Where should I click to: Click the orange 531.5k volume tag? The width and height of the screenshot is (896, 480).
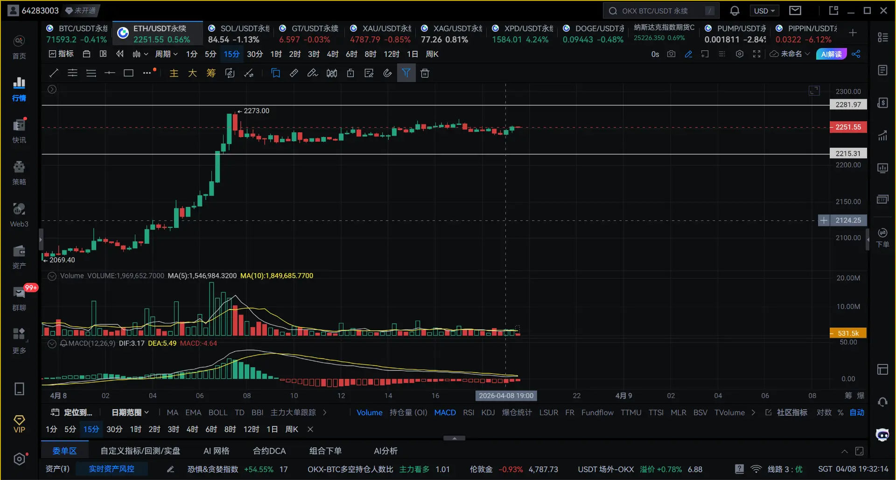click(x=848, y=333)
